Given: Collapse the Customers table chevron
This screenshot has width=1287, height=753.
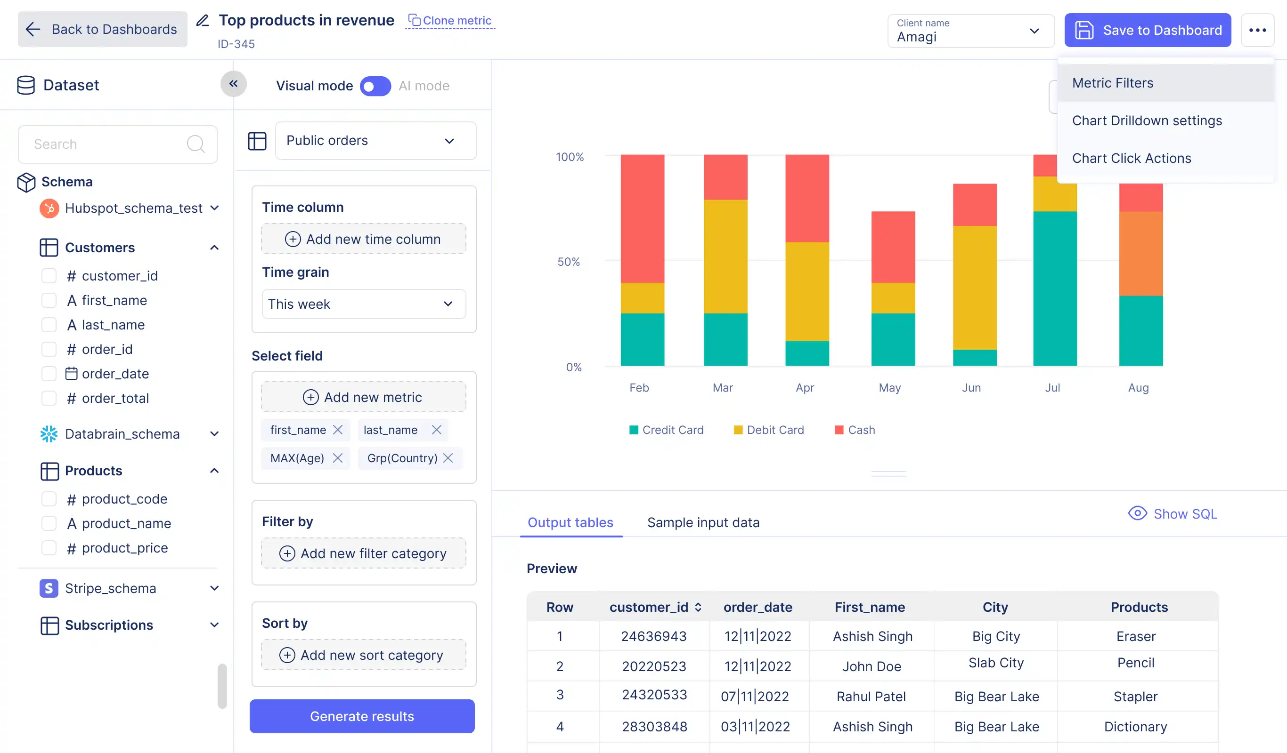Looking at the screenshot, I should pyautogui.click(x=214, y=248).
